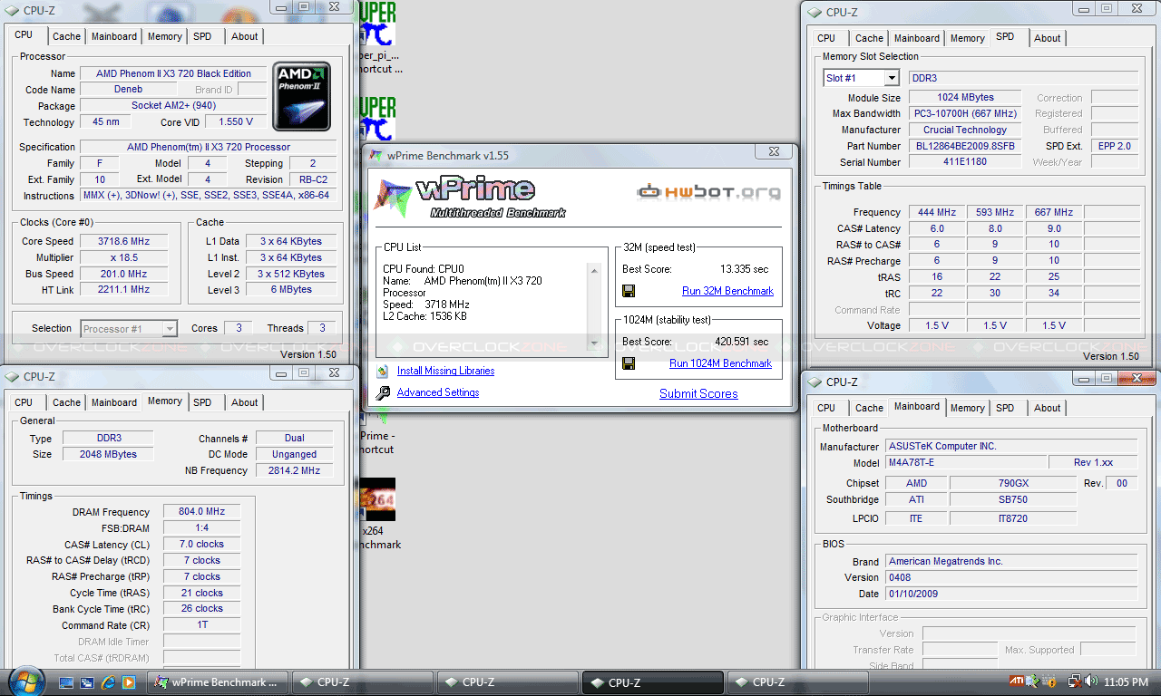Click Switch Between Windows quick launch icon
The width and height of the screenshot is (1161, 696).
pyautogui.click(x=87, y=682)
